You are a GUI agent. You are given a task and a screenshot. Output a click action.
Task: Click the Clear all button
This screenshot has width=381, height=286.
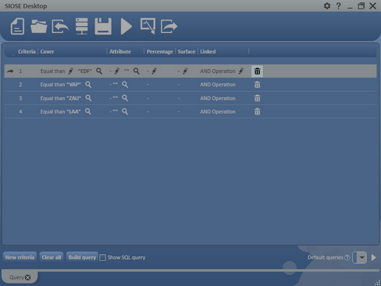(51, 257)
